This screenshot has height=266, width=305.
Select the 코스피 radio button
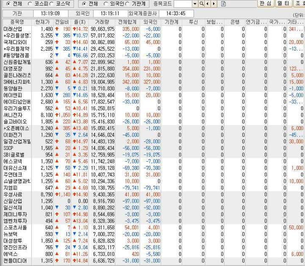30,4
